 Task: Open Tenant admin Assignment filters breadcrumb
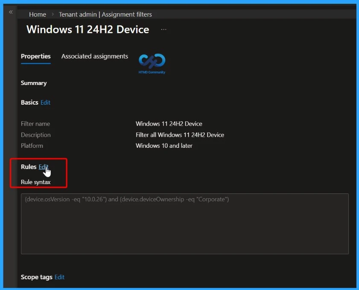pyautogui.click(x=105, y=14)
